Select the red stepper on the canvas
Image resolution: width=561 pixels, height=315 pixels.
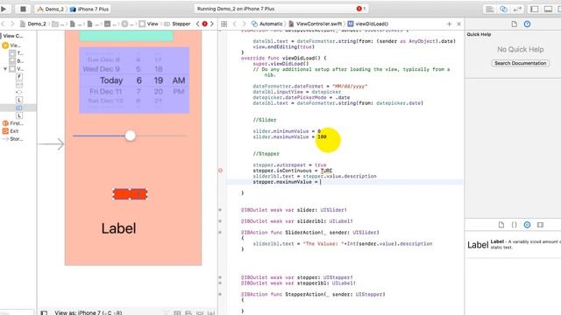click(x=130, y=194)
